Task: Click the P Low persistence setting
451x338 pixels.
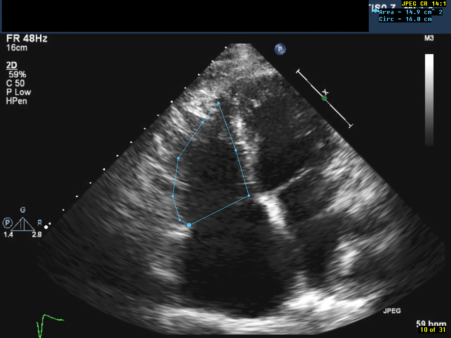Action: pos(19,92)
